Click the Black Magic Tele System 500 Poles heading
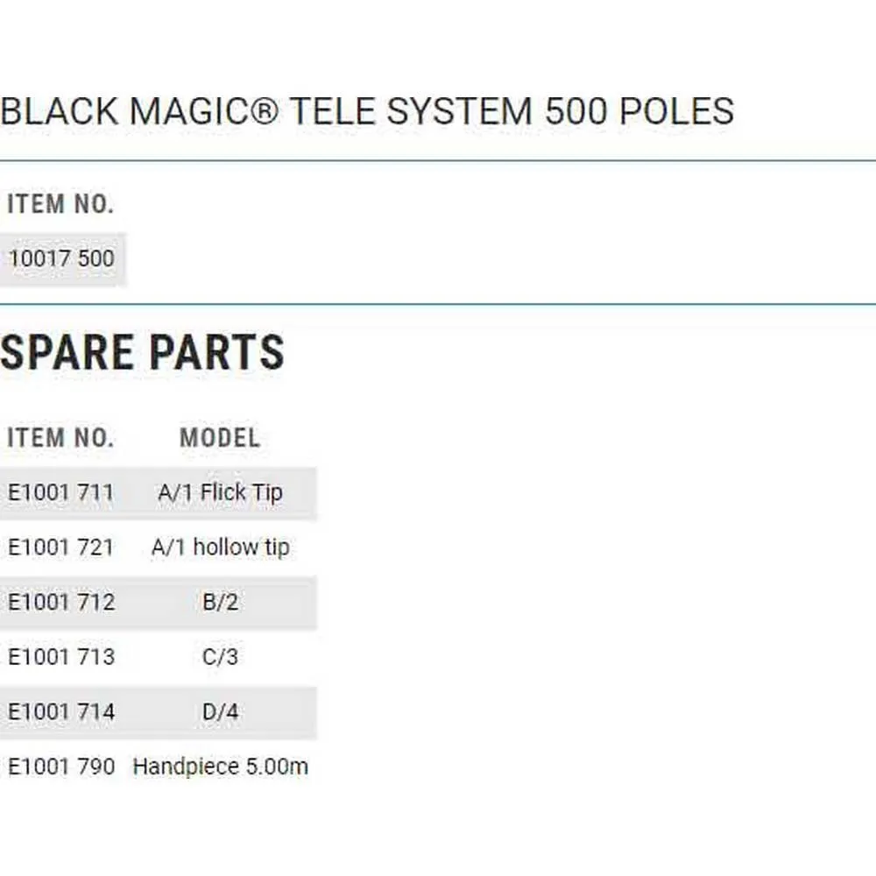Viewport: 876px width, 876px height. click(367, 112)
